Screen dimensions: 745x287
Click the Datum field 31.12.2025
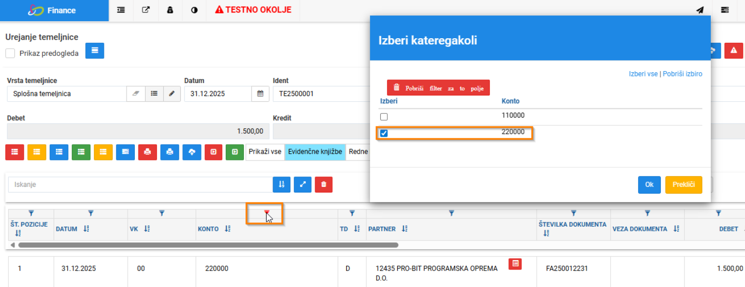[218, 94]
